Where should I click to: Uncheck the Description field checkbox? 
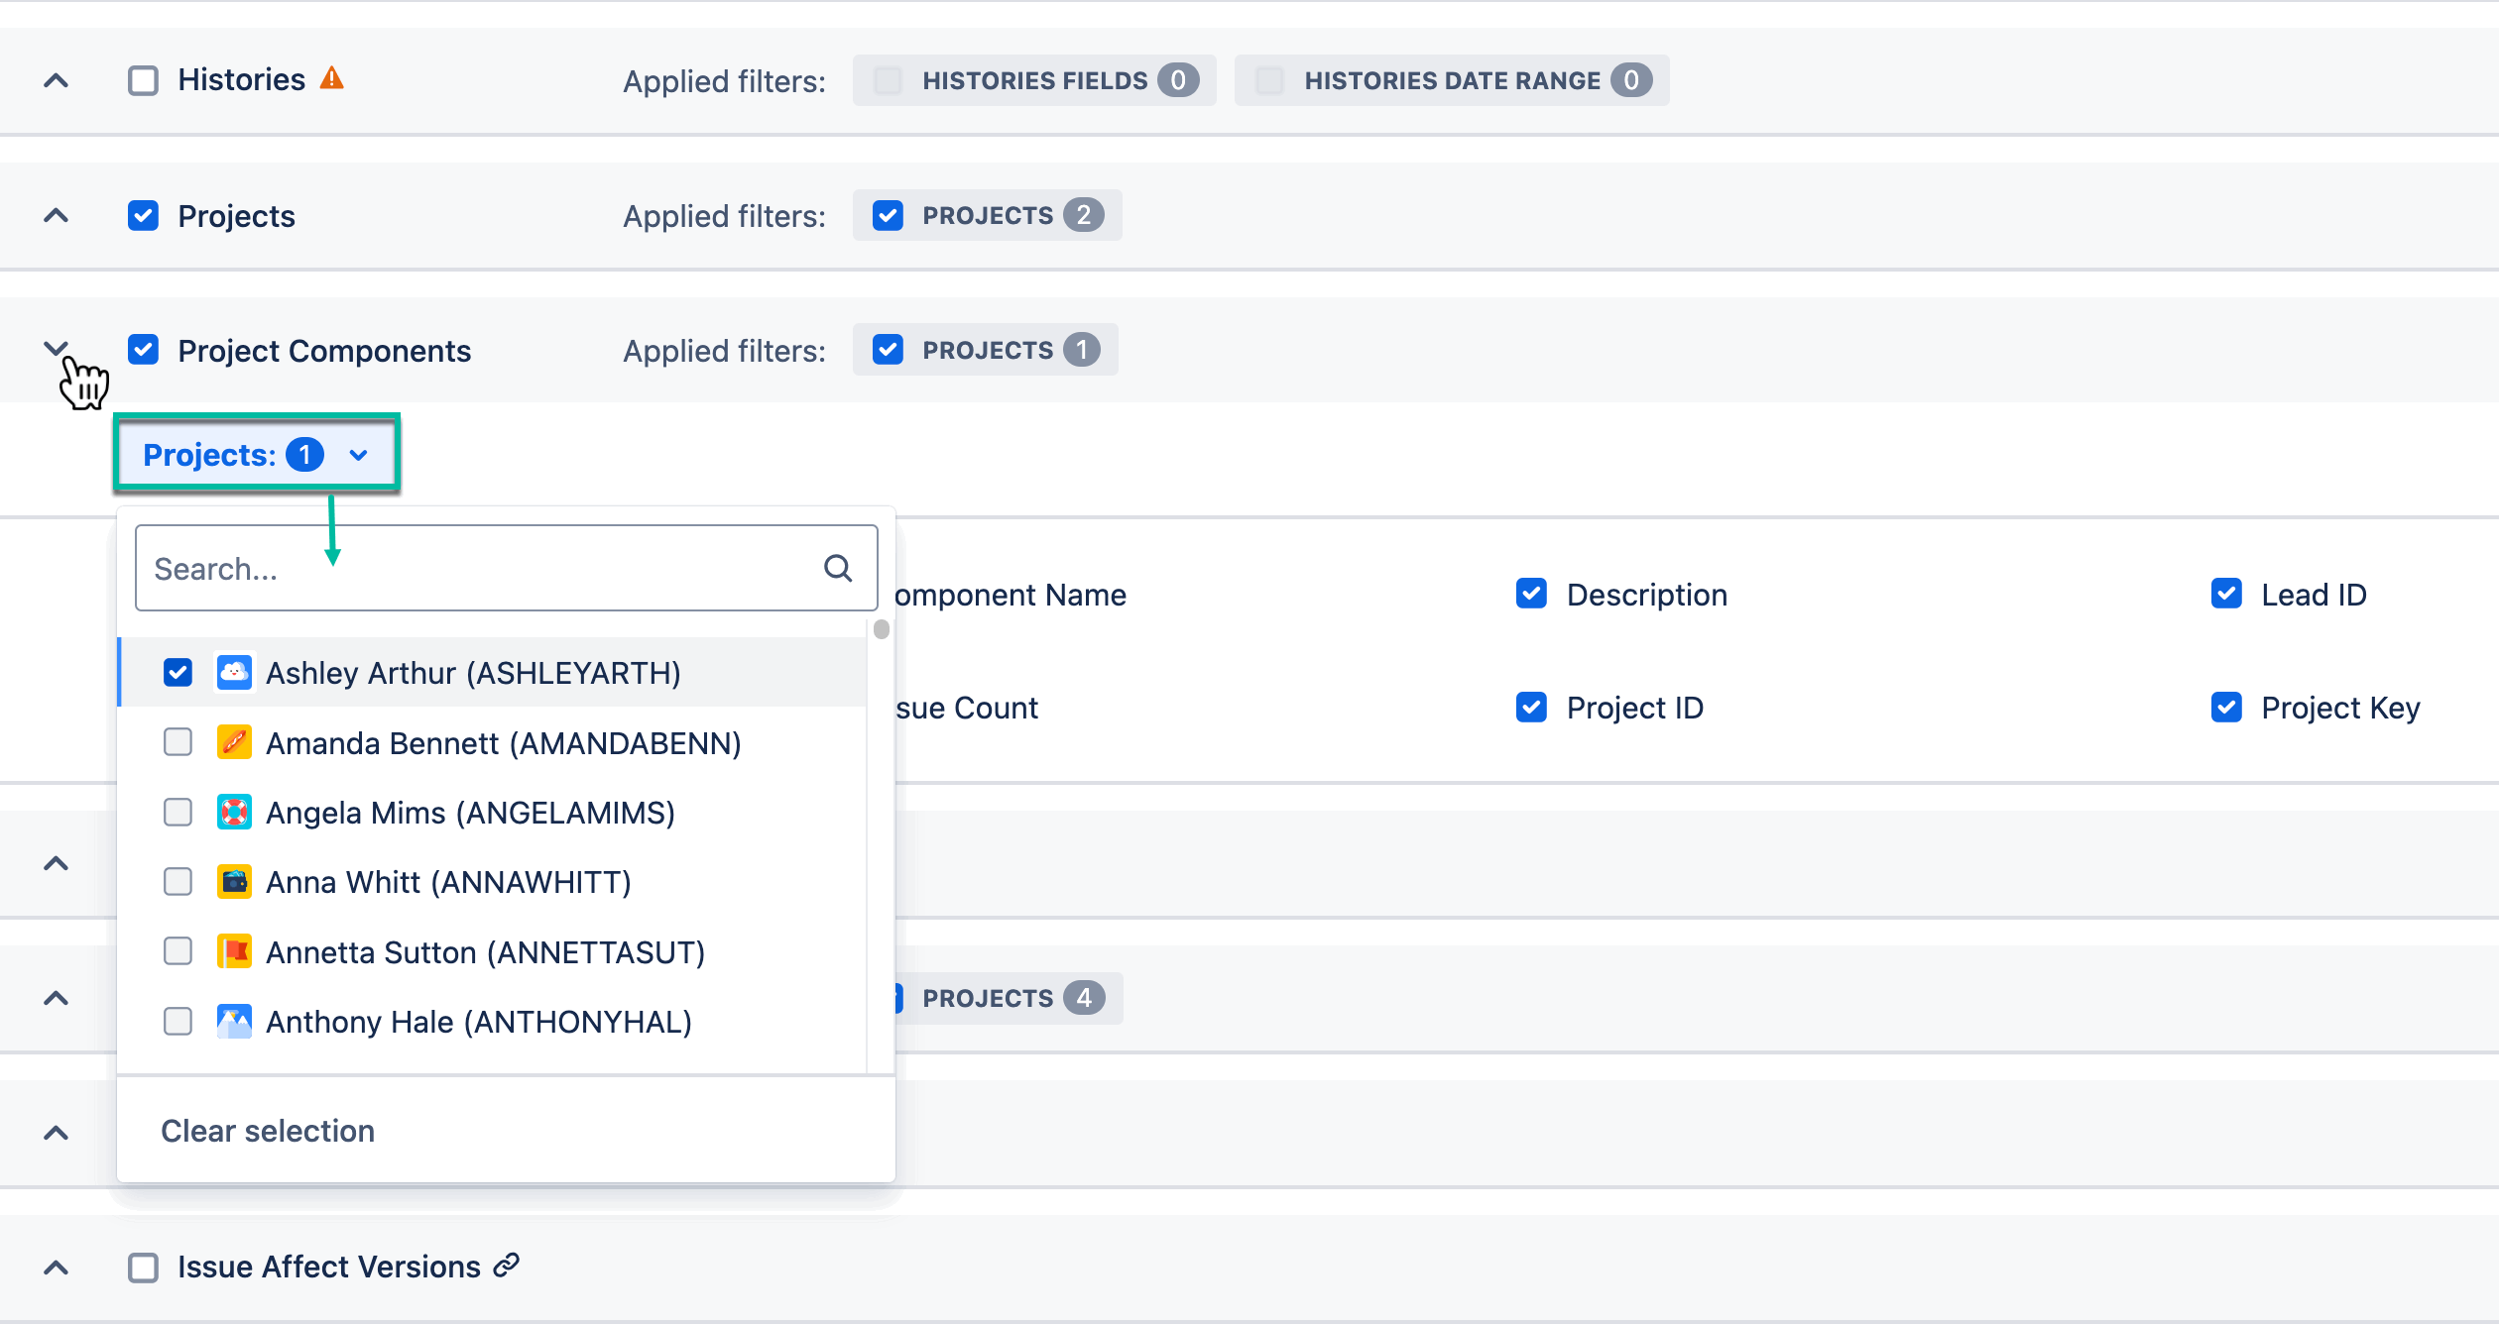tap(1531, 594)
